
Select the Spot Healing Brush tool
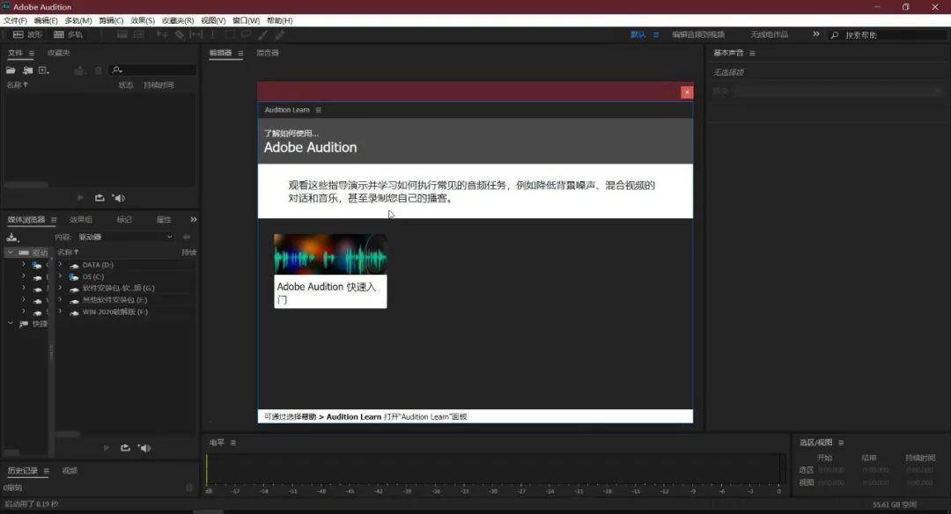(280, 34)
